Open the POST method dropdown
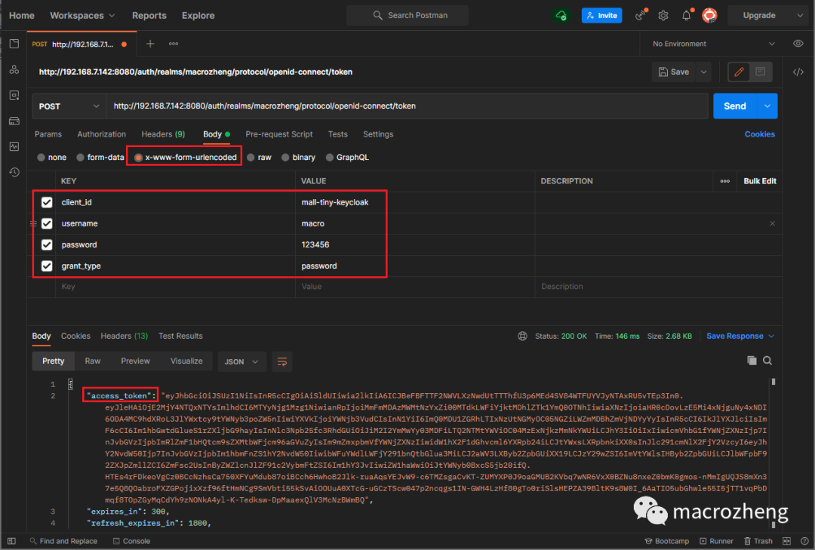This screenshot has width=815, height=550. point(69,106)
